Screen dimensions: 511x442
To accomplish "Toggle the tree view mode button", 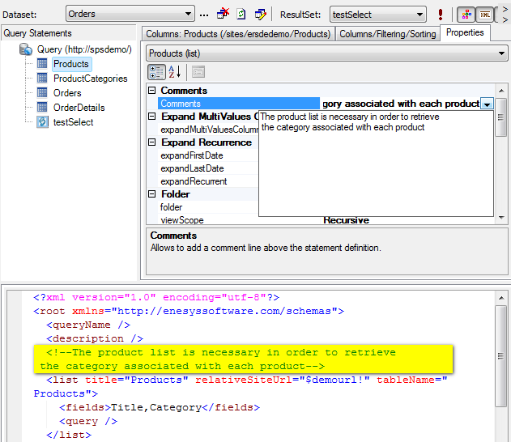I will coord(466,15).
